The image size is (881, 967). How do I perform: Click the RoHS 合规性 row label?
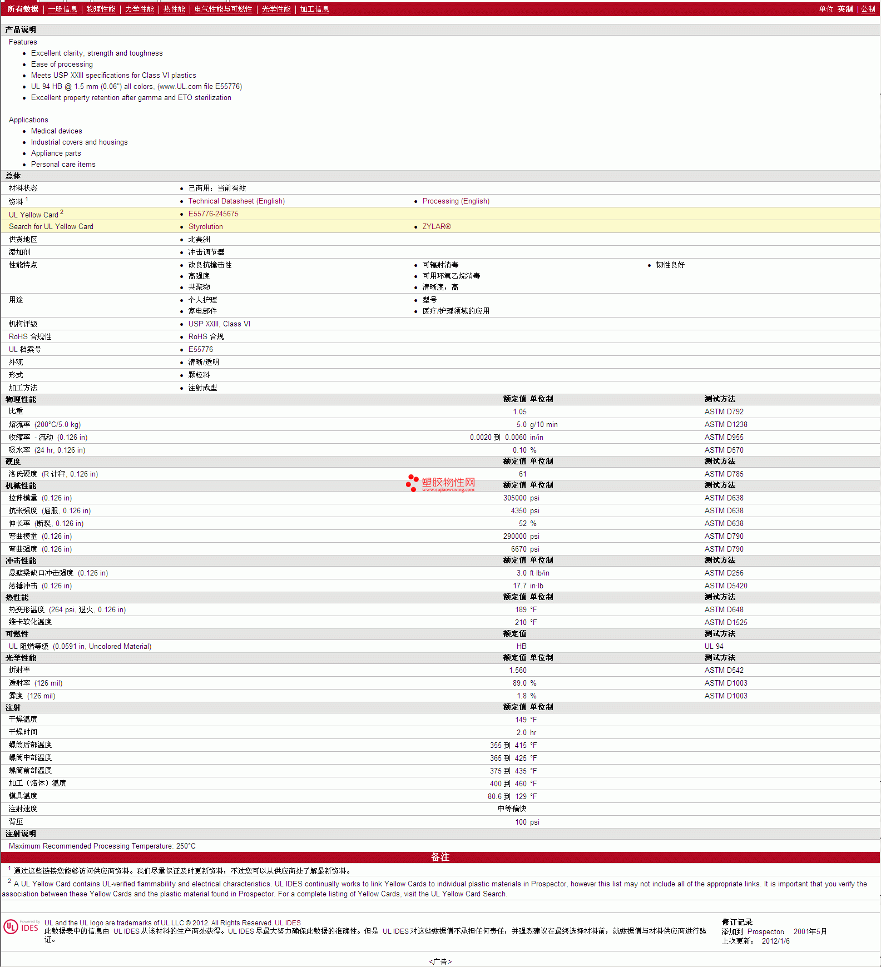point(30,337)
